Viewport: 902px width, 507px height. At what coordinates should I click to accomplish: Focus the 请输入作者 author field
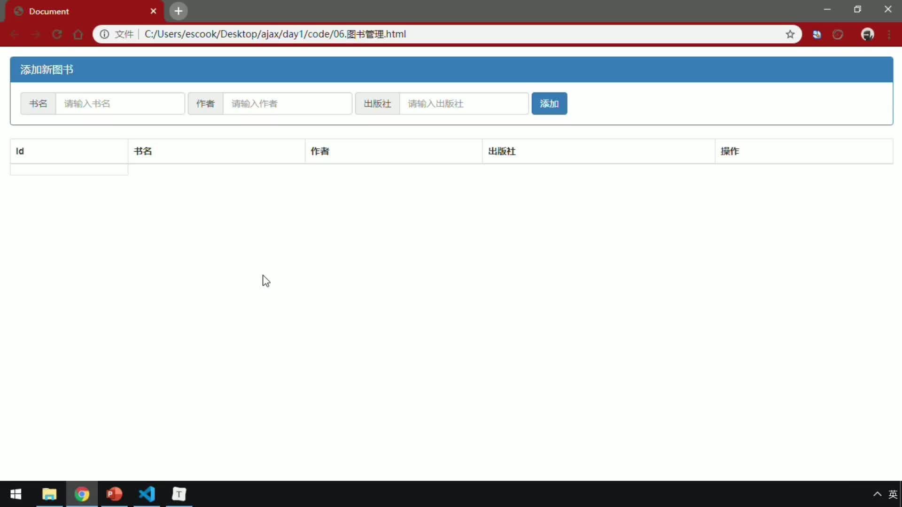click(288, 104)
